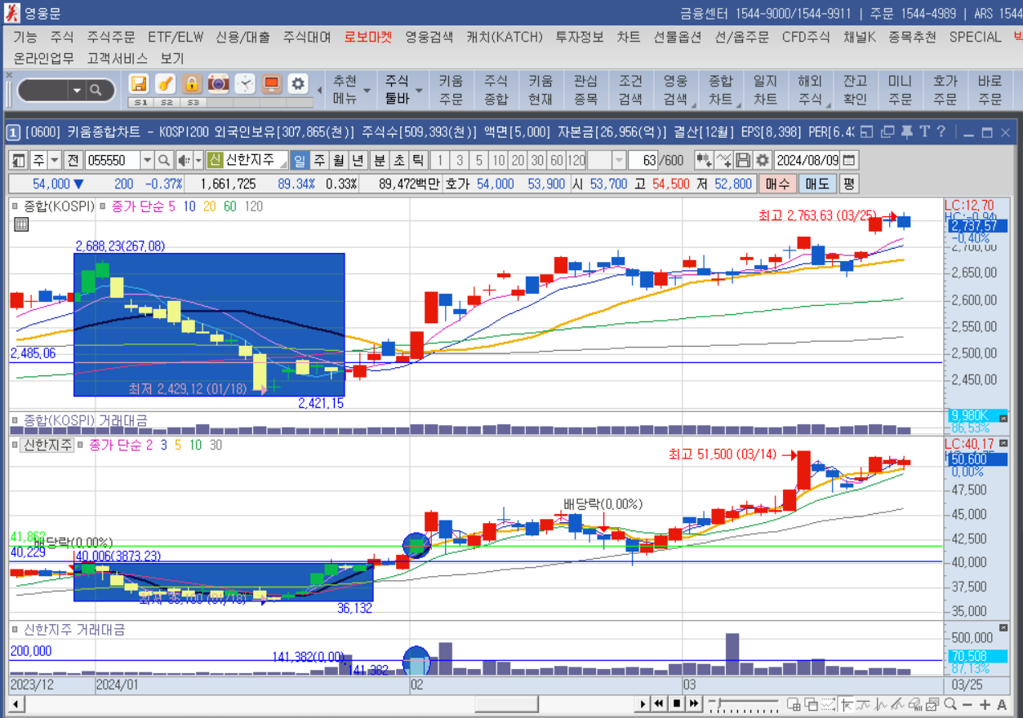Image resolution: width=1023 pixels, height=718 pixels.
Task: Click the magnifier in the dark search box
Action: pos(96,90)
